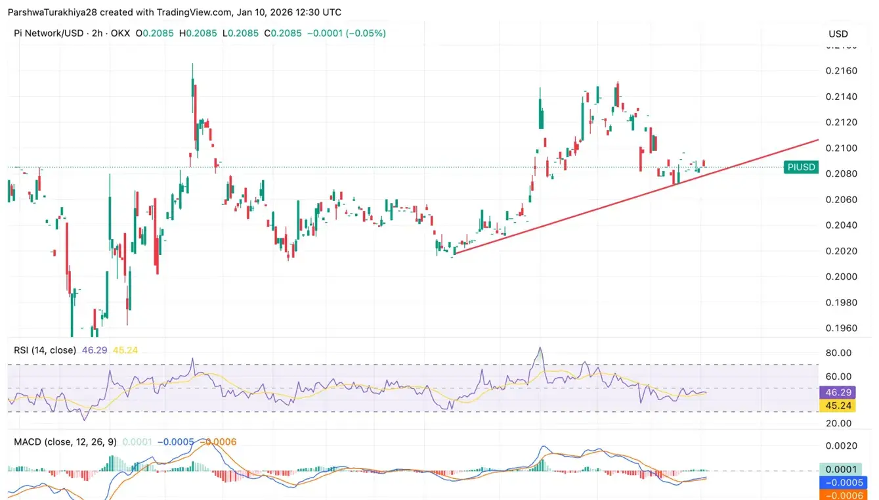This screenshot has width=879, height=500.
Task: Open the USD currency label
Action: [838, 34]
